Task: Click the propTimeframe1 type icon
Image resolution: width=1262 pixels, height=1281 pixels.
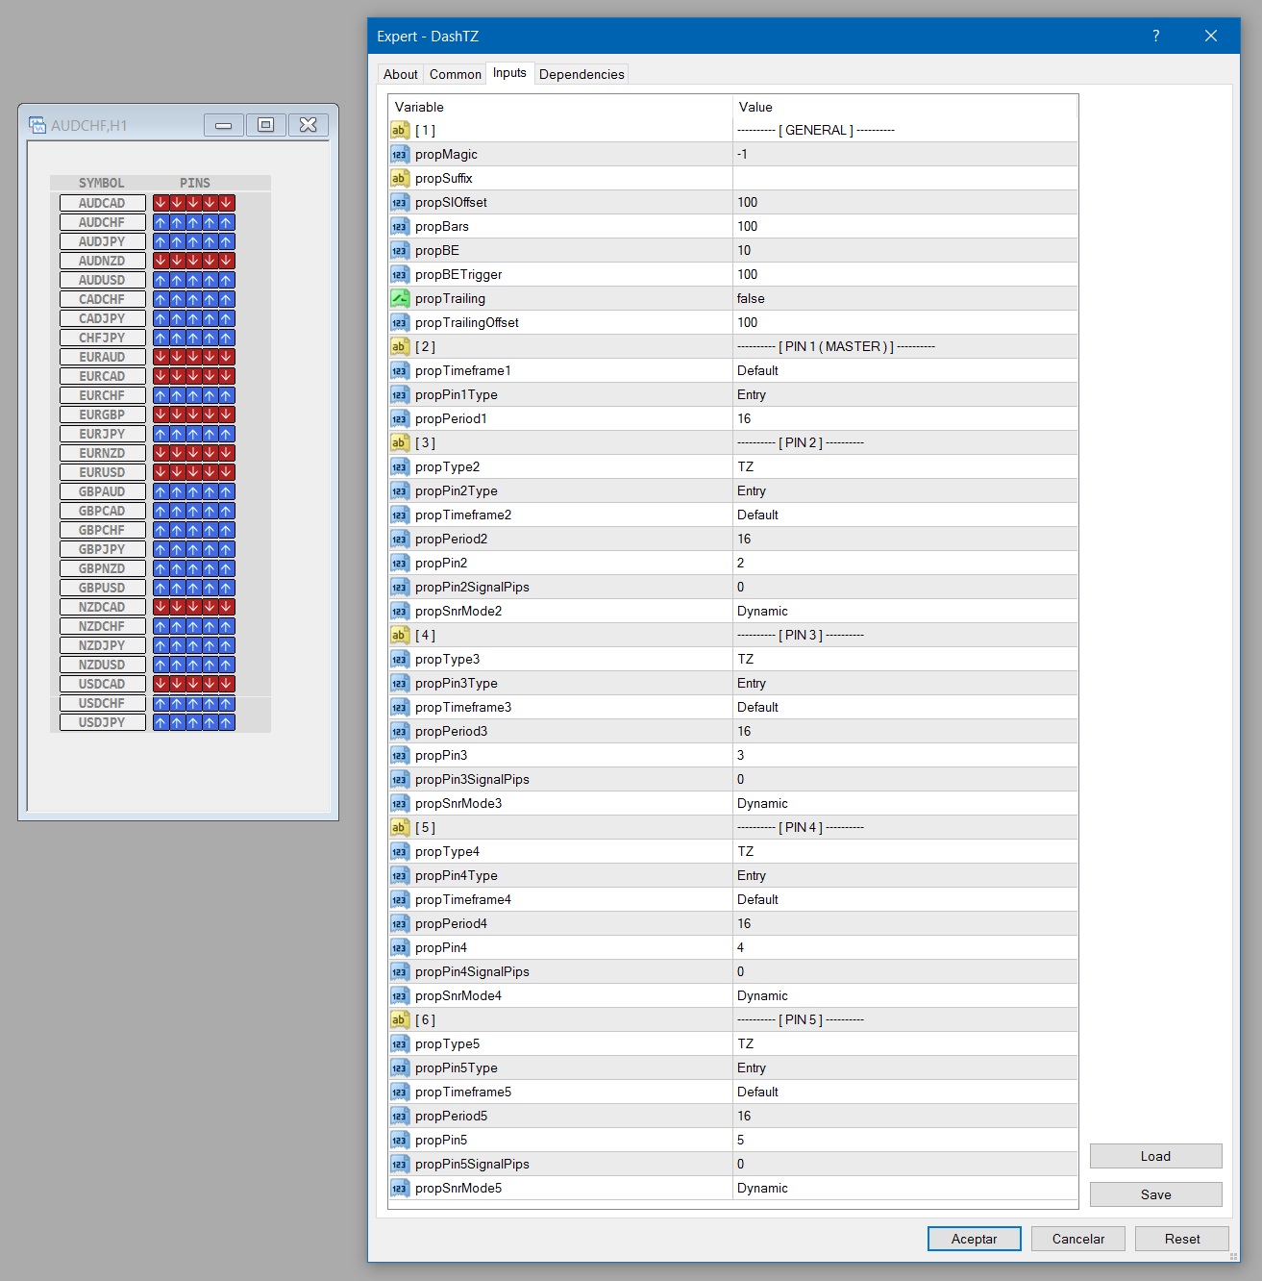Action: (x=400, y=370)
